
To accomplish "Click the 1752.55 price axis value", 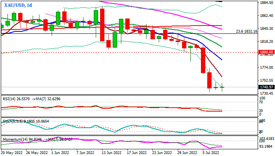I will (x=266, y=81).
